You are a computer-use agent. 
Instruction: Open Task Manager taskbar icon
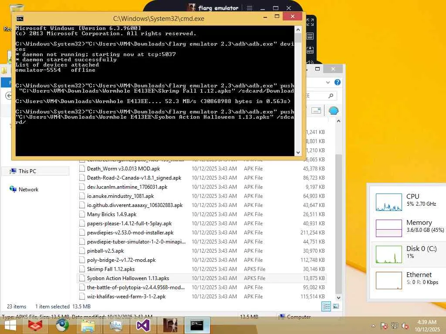(x=115, y=325)
